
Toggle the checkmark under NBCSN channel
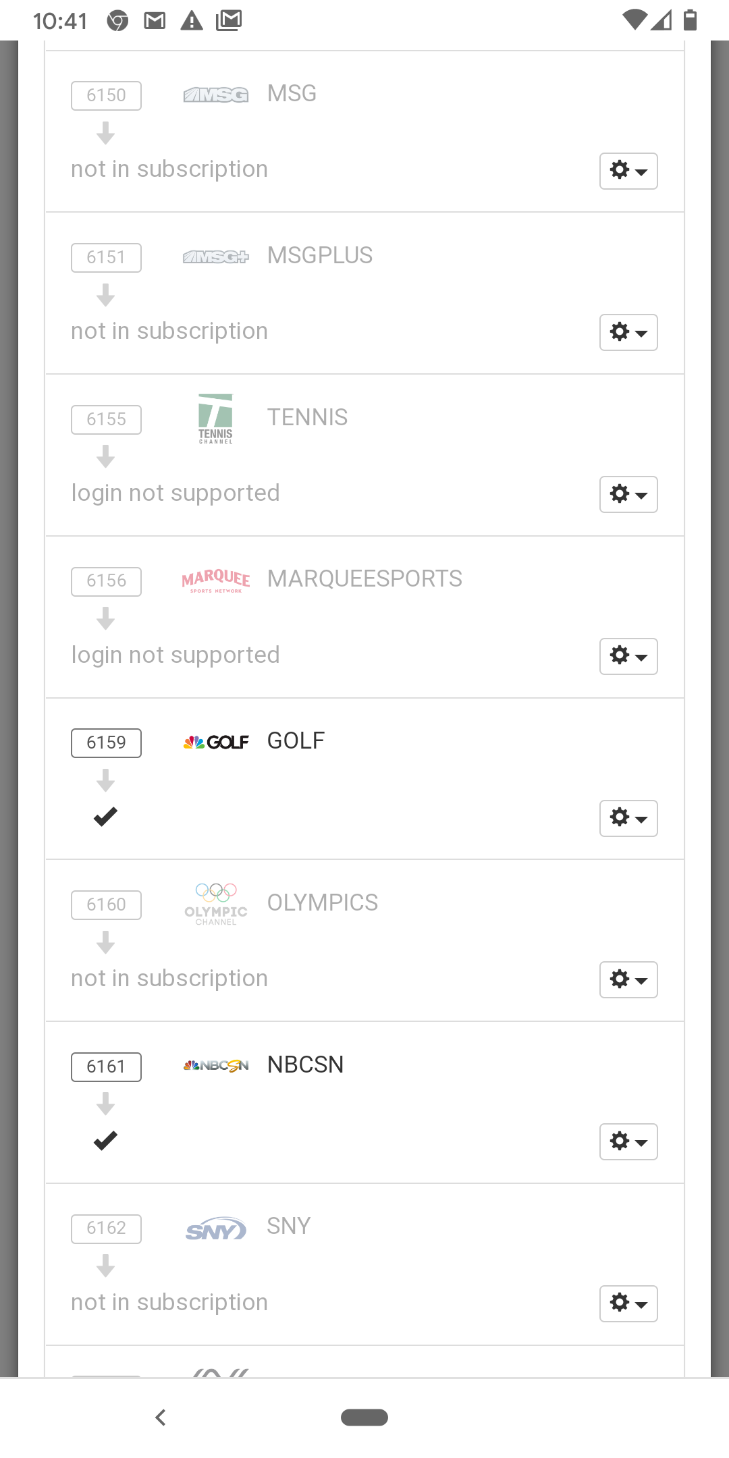(105, 1141)
